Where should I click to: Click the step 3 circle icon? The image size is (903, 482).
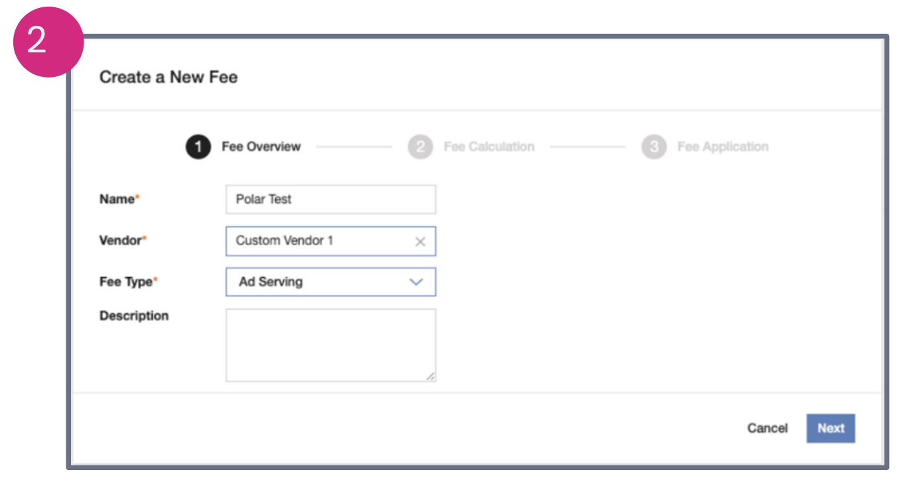653,147
